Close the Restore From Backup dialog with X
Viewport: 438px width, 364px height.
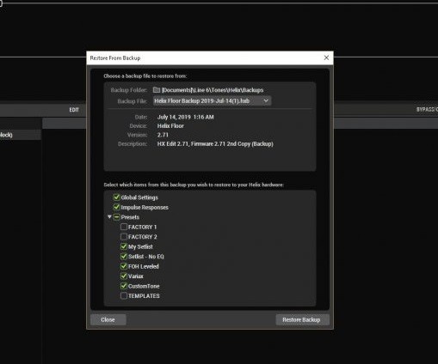click(x=326, y=58)
